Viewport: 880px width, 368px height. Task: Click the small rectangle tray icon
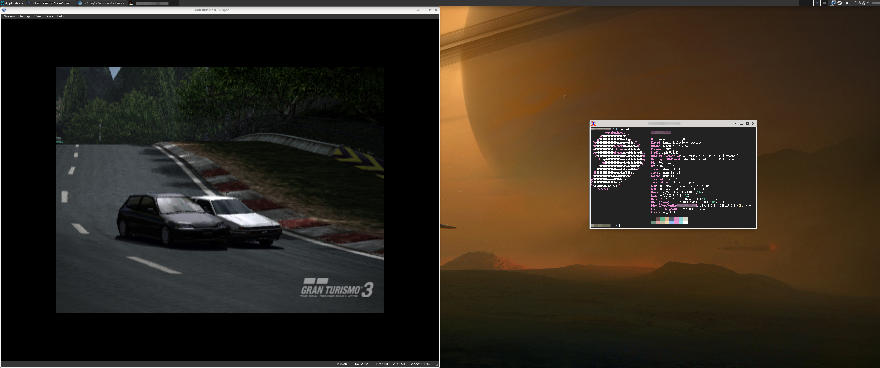coord(825,3)
